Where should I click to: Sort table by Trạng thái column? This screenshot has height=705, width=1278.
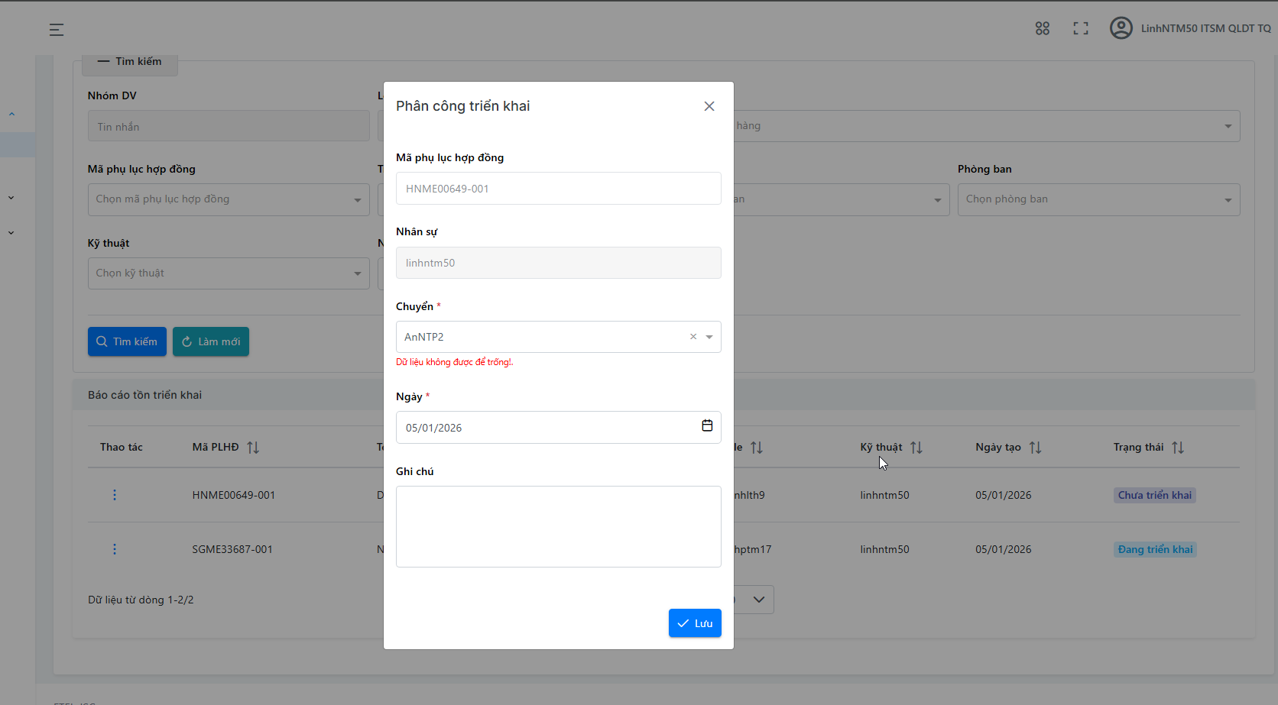[1178, 448]
